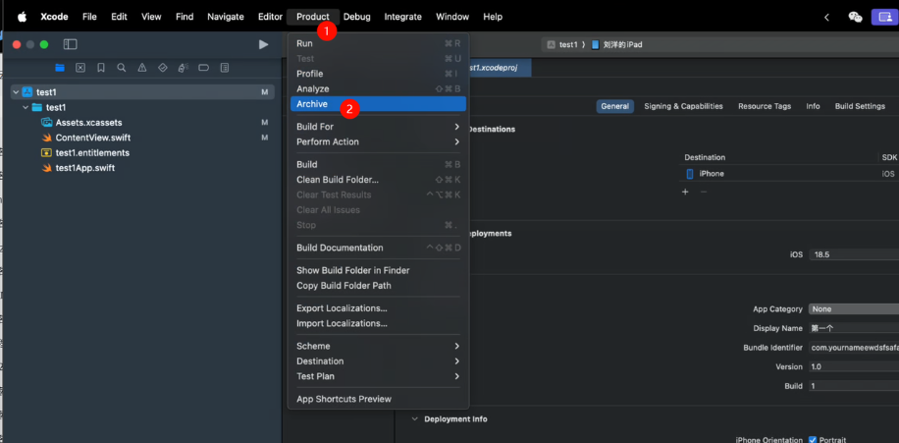Open the Test Plan submenu
The image size is (899, 443).
(378, 376)
